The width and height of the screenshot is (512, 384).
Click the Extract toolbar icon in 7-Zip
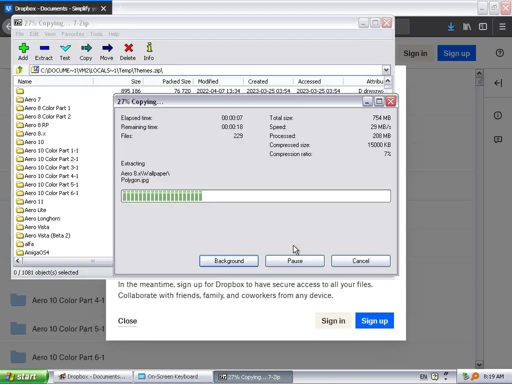coord(44,48)
